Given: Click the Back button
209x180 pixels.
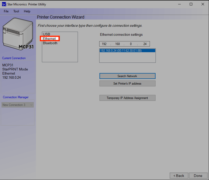Looking at the screenshot, I should 179,176.
